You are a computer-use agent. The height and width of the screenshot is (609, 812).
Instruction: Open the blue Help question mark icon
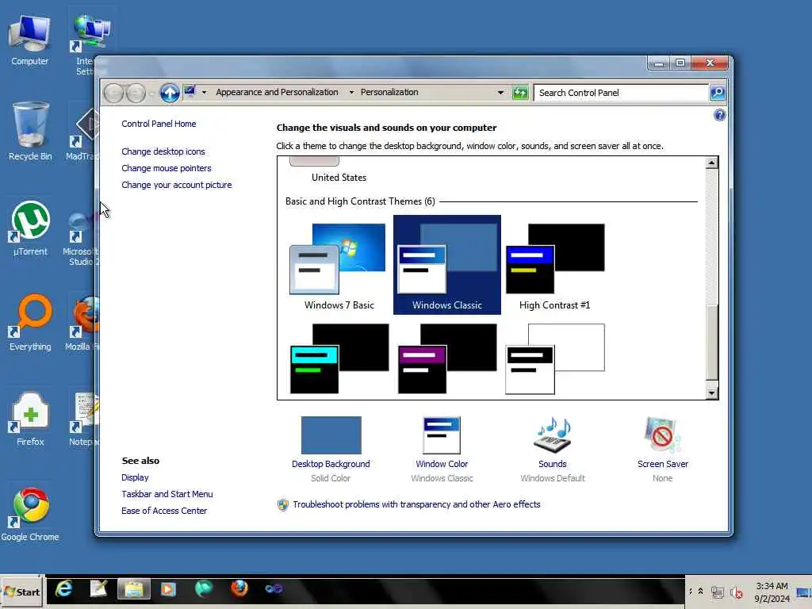[x=719, y=115]
